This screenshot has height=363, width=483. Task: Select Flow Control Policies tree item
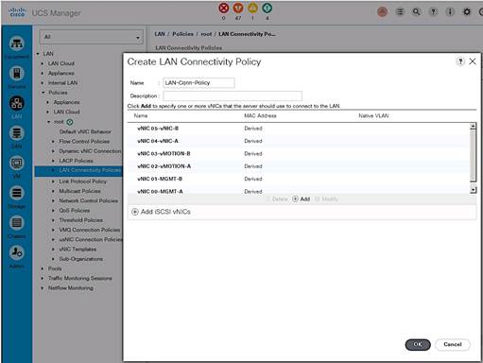tap(84, 142)
